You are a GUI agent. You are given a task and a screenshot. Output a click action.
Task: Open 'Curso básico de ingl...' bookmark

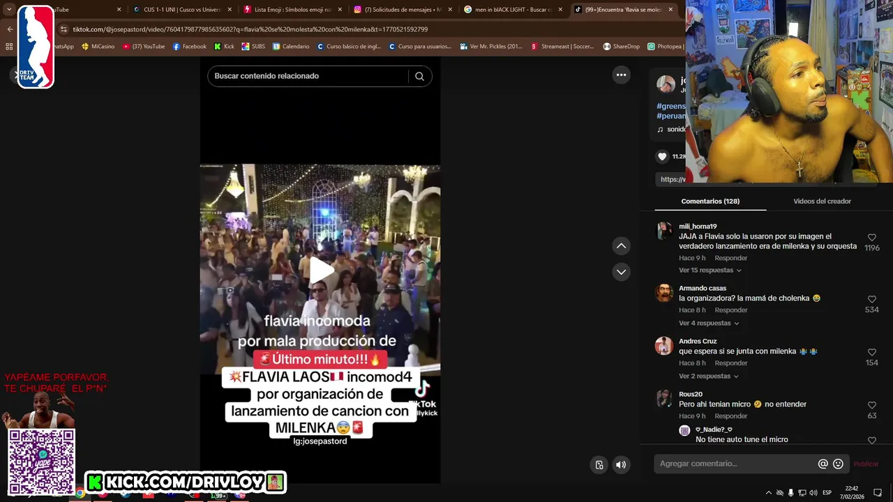click(x=349, y=47)
